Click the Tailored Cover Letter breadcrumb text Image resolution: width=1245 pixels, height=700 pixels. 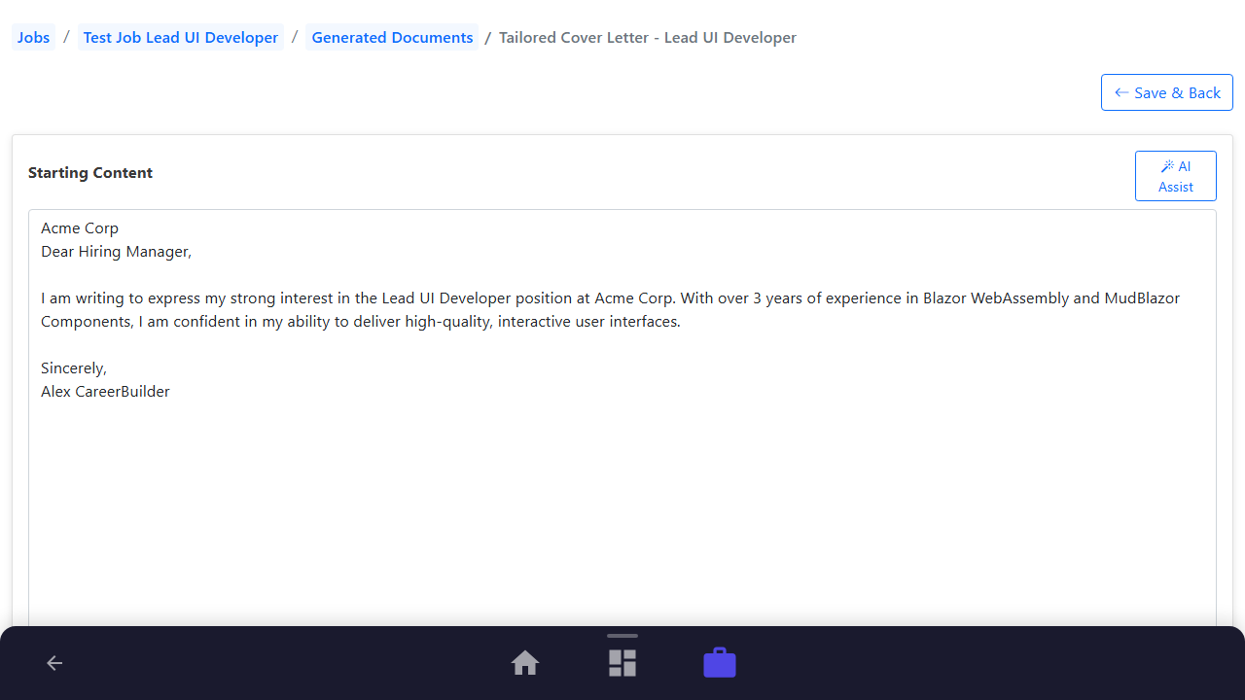coord(648,37)
